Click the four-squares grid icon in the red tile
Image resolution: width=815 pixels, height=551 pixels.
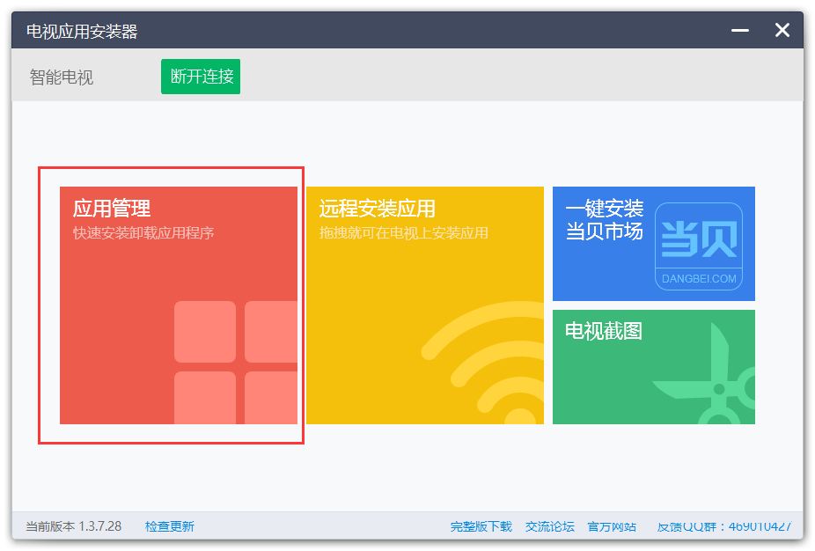[x=236, y=362]
